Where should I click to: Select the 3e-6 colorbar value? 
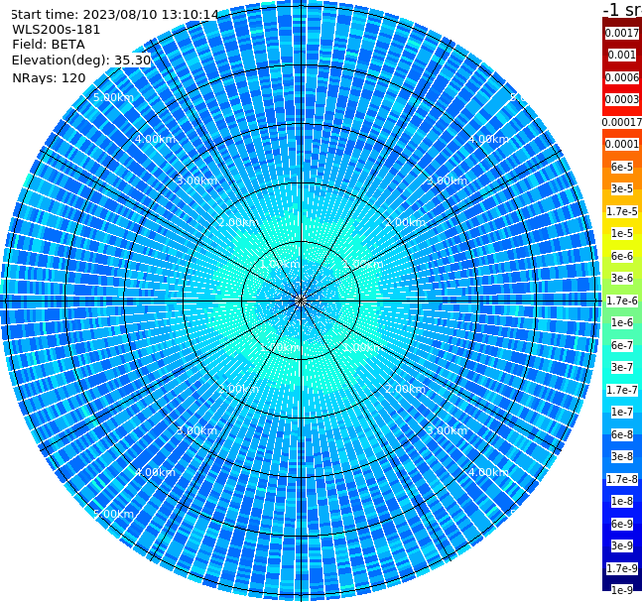(622, 278)
